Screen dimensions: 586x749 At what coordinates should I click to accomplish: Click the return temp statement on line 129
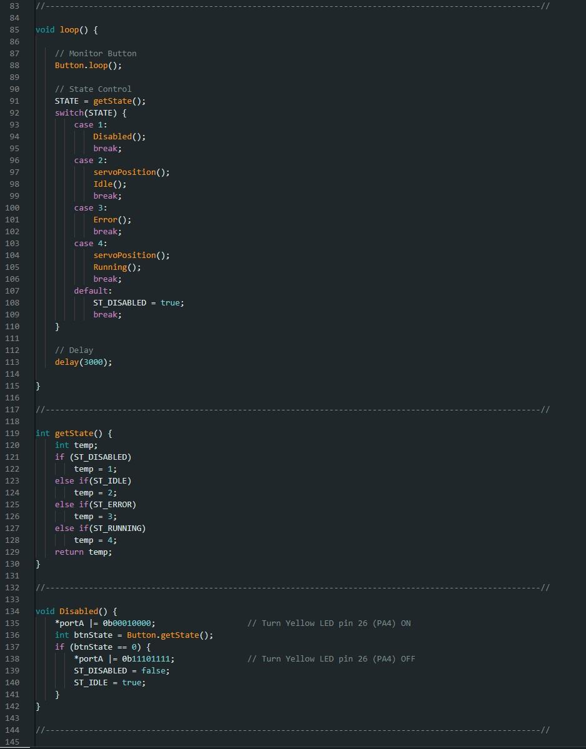coord(83,552)
